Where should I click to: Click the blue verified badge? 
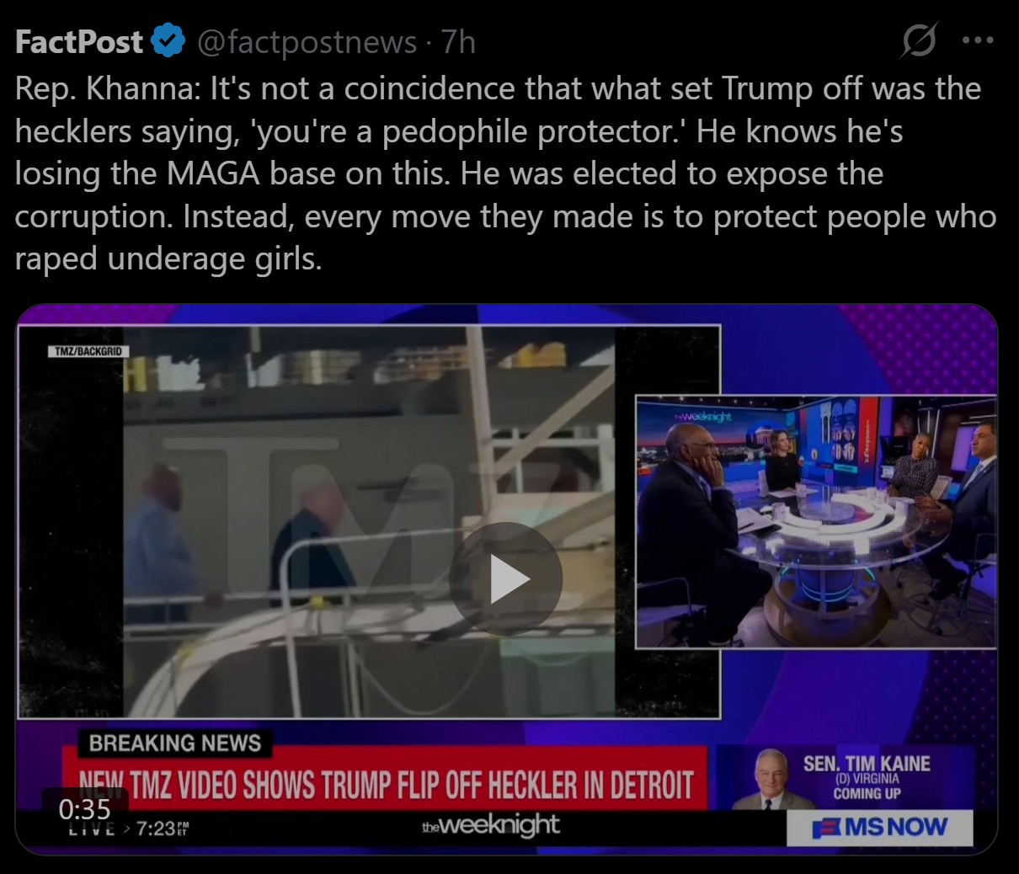[168, 41]
